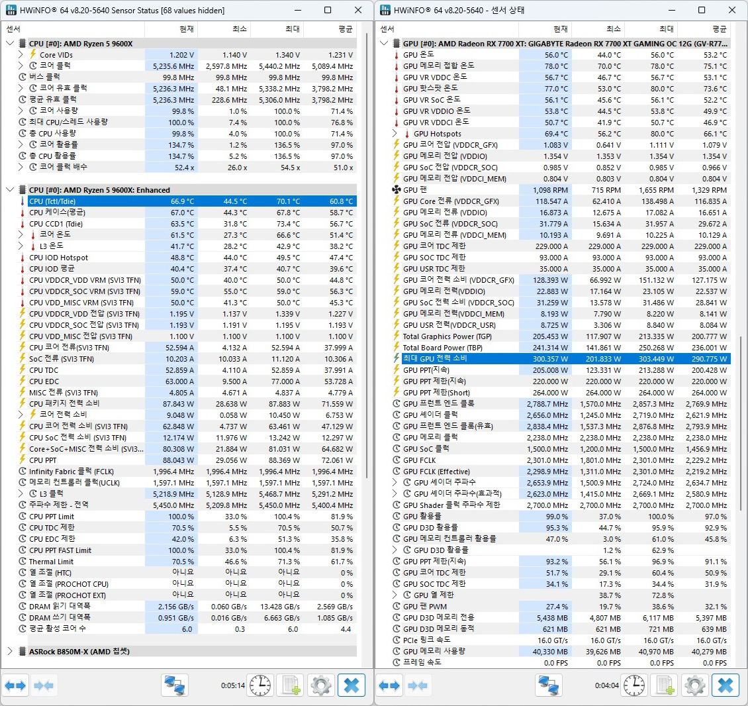Expand the Core VIDs row
Viewport: 748px width, 706px height.
point(20,54)
